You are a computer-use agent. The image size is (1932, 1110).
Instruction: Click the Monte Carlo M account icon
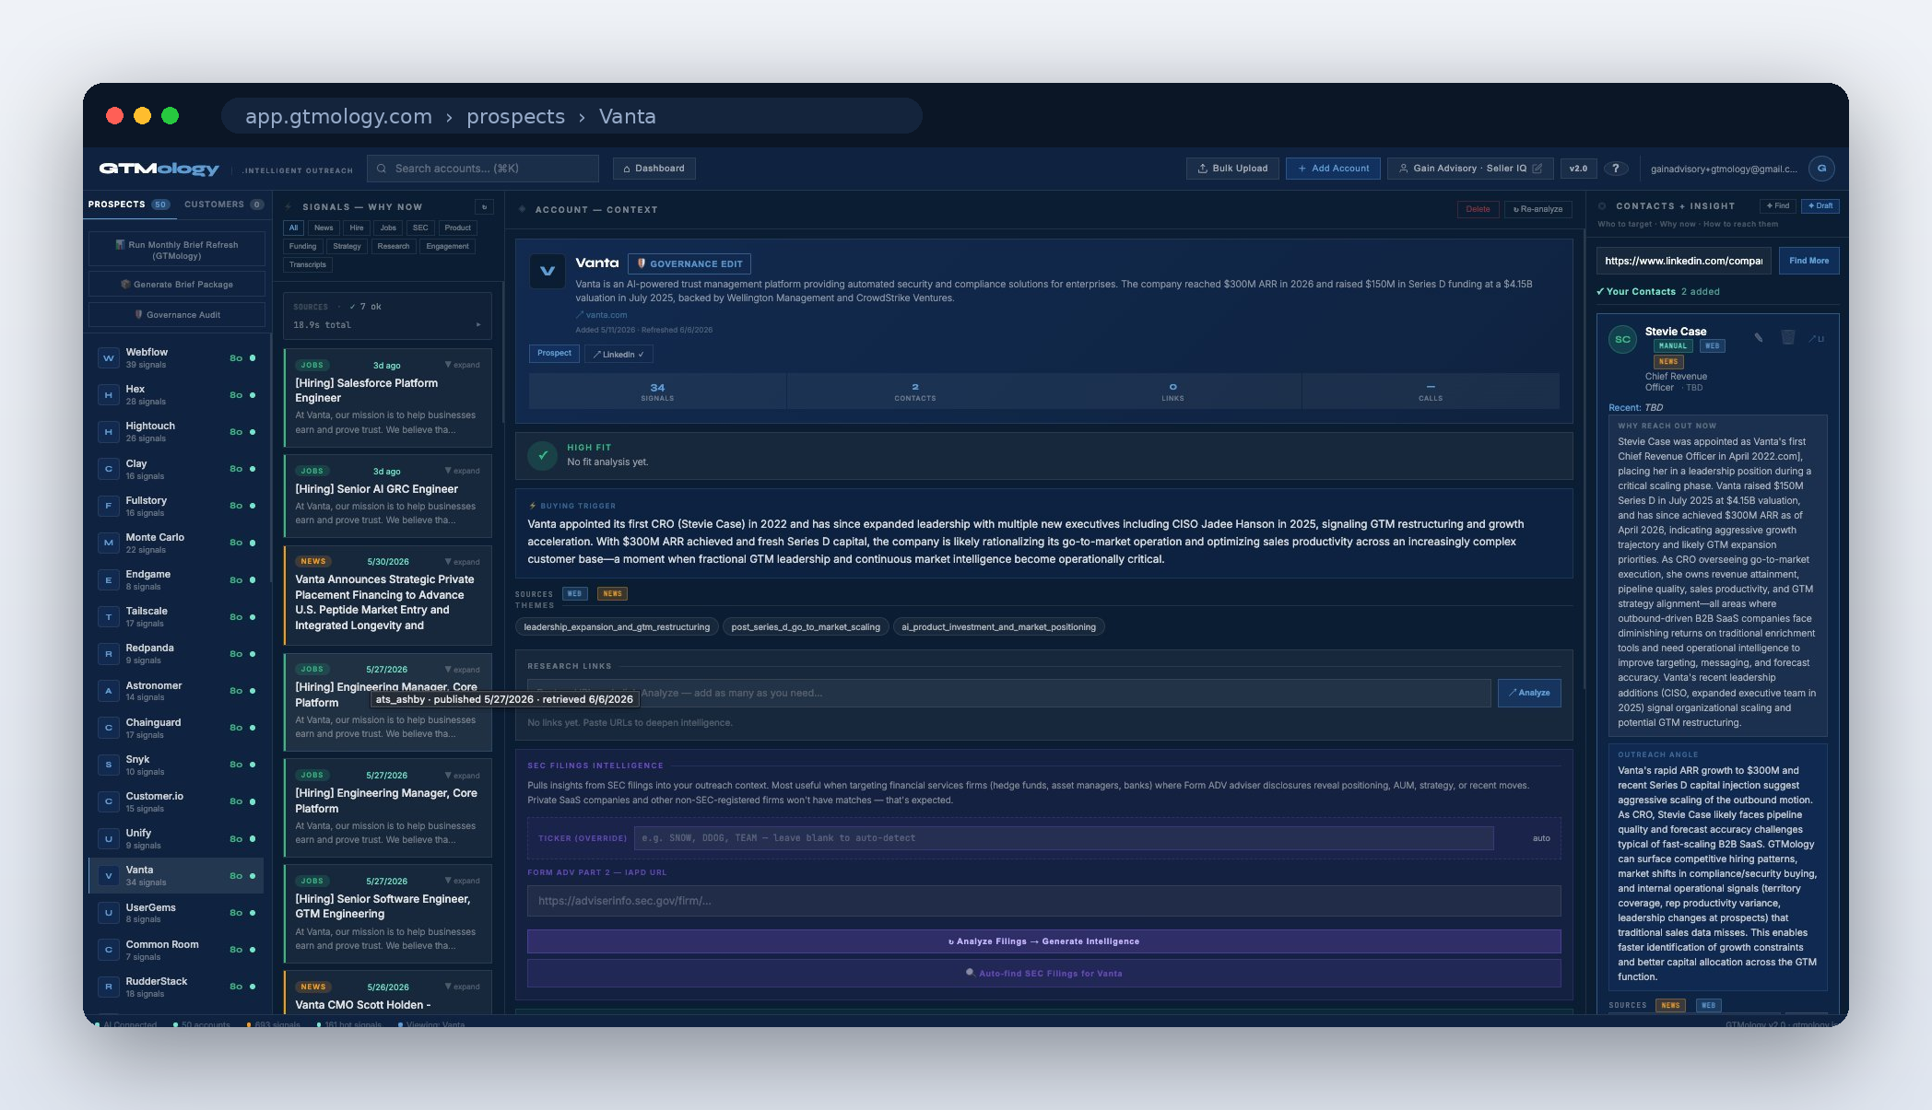(x=109, y=543)
